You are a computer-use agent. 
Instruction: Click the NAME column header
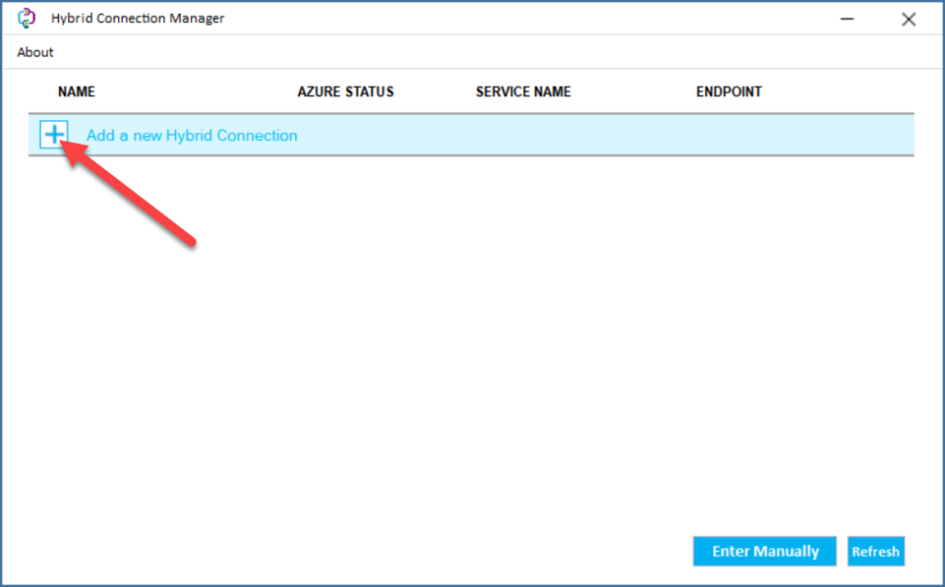click(77, 91)
